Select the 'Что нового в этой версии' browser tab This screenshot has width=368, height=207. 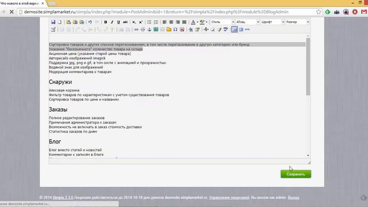[x=20, y=3]
